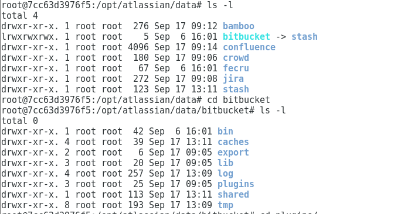Click the fecru directory name
This screenshot has width=411, height=214.
[236, 68]
